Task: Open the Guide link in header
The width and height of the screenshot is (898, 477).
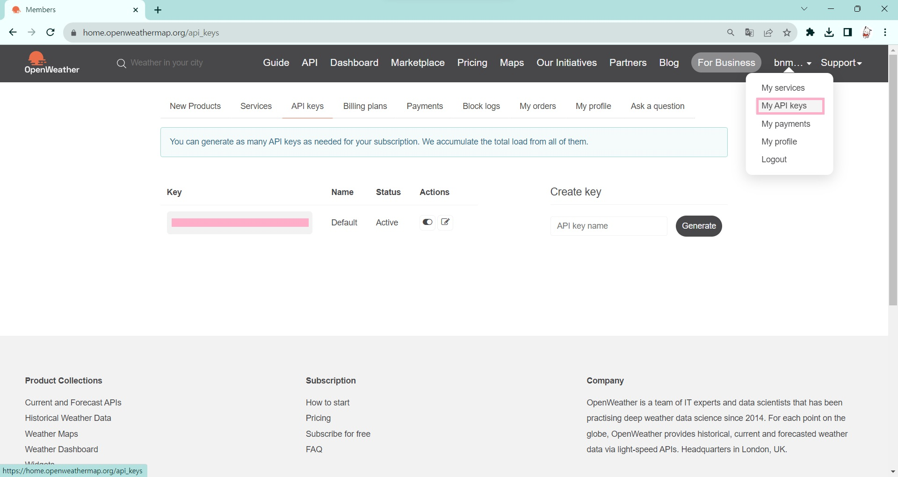Action: (x=276, y=63)
